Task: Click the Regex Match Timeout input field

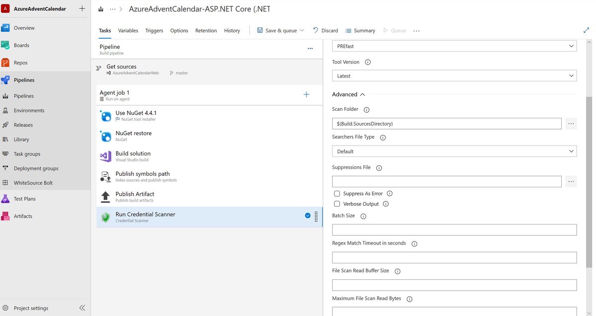Action: [454, 257]
